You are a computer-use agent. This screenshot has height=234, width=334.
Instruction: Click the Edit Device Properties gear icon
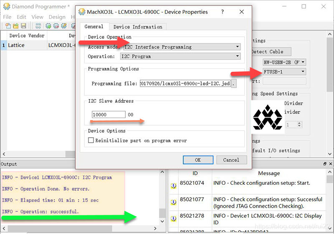click(x=64, y=26)
